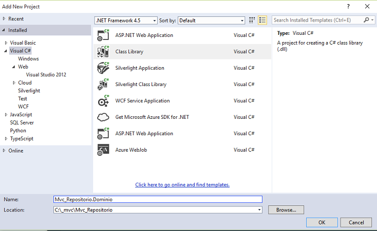The width and height of the screenshot is (377, 231).
Task: Collapse the Web node arrow
Action: [x=14, y=67]
